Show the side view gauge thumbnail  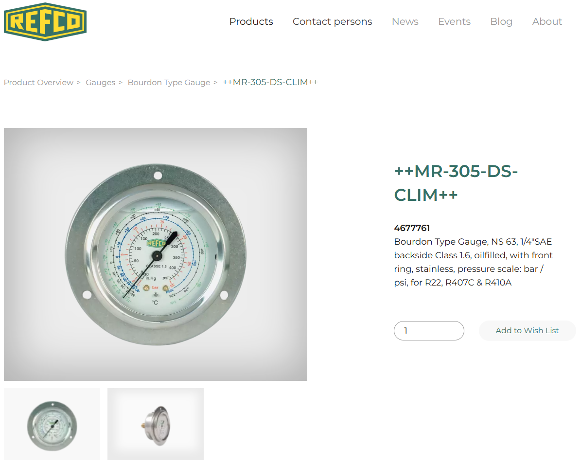point(156,424)
